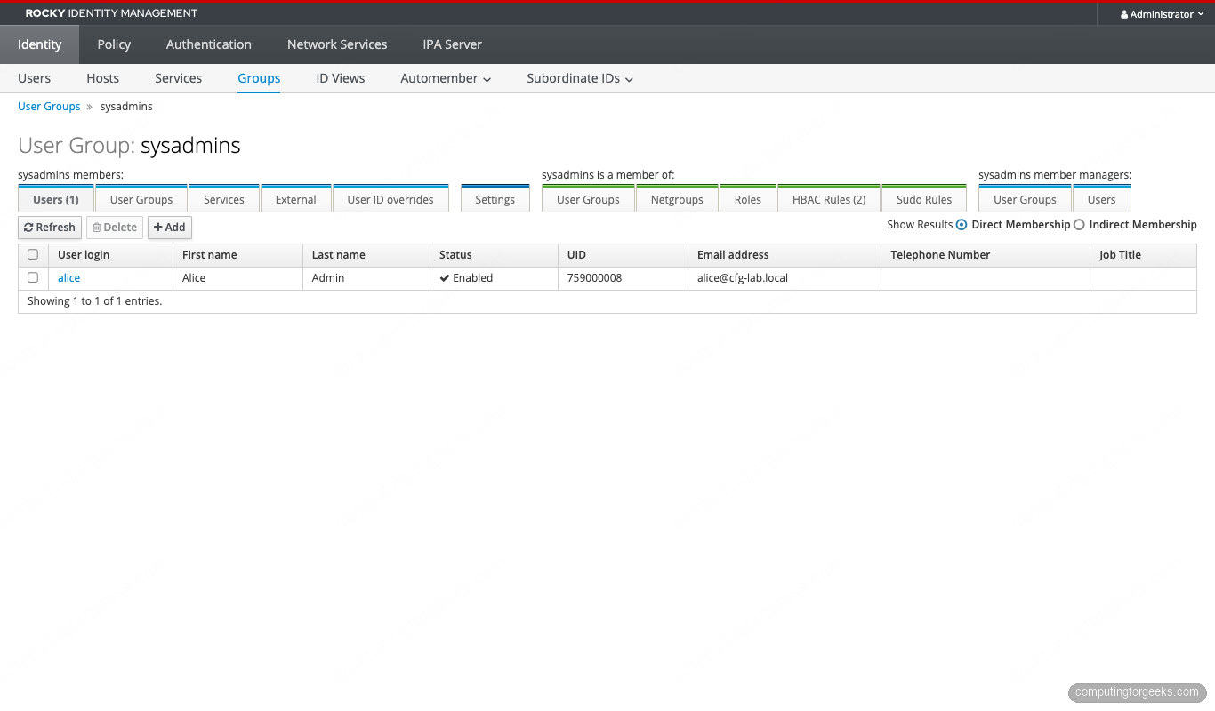Click the disabled Delete button
Screen dimensions: 1215x711
[x=115, y=228]
